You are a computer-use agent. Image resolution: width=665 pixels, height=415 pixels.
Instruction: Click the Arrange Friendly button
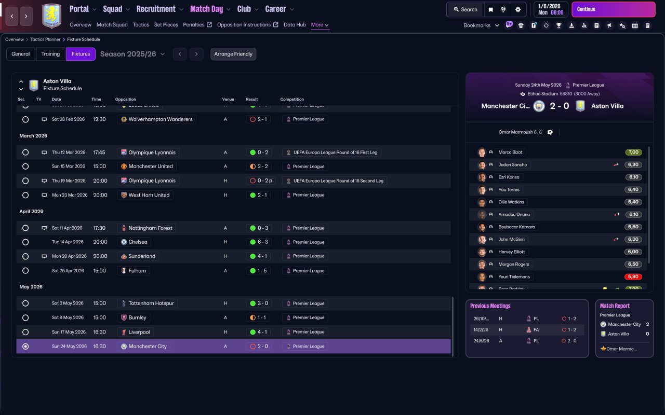[x=233, y=54]
